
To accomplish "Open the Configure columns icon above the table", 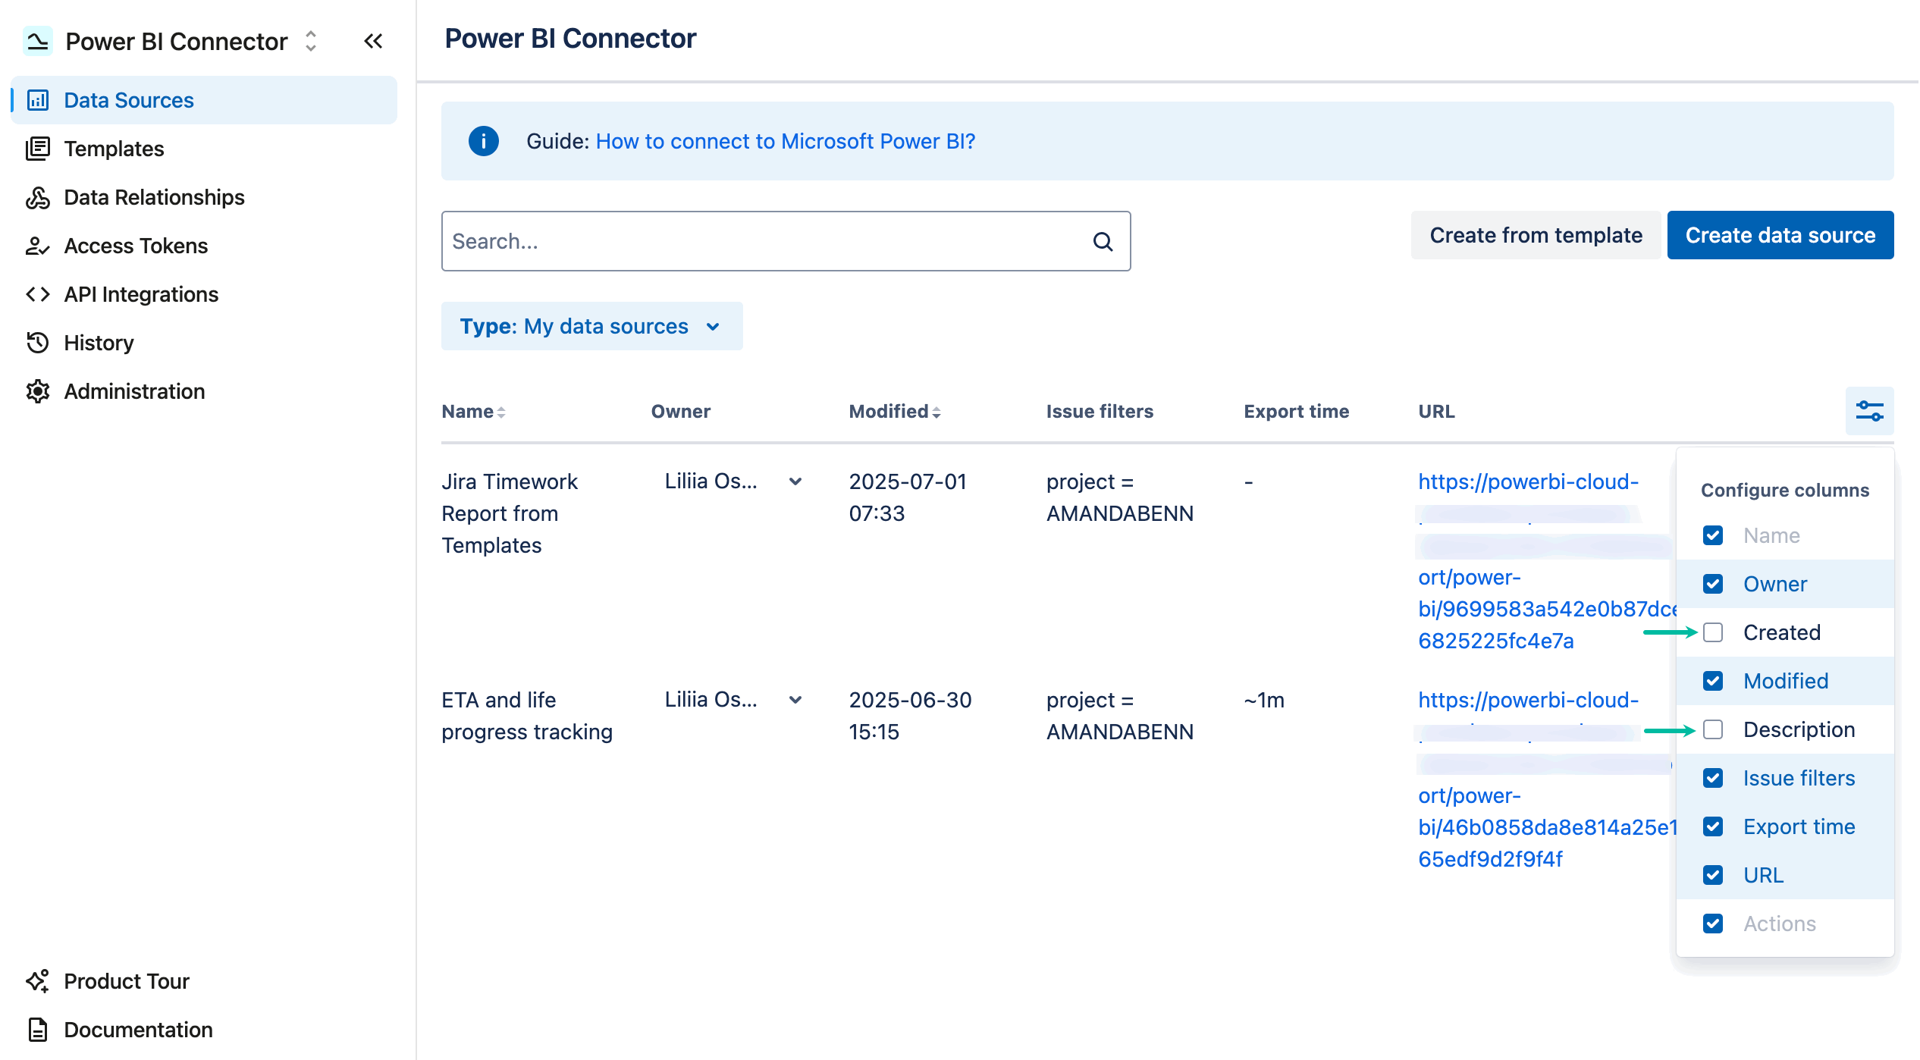I will (1869, 411).
